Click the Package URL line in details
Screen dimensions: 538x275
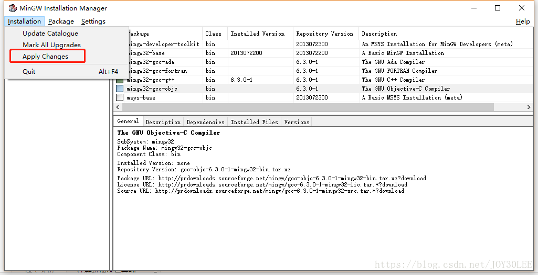point(272,178)
